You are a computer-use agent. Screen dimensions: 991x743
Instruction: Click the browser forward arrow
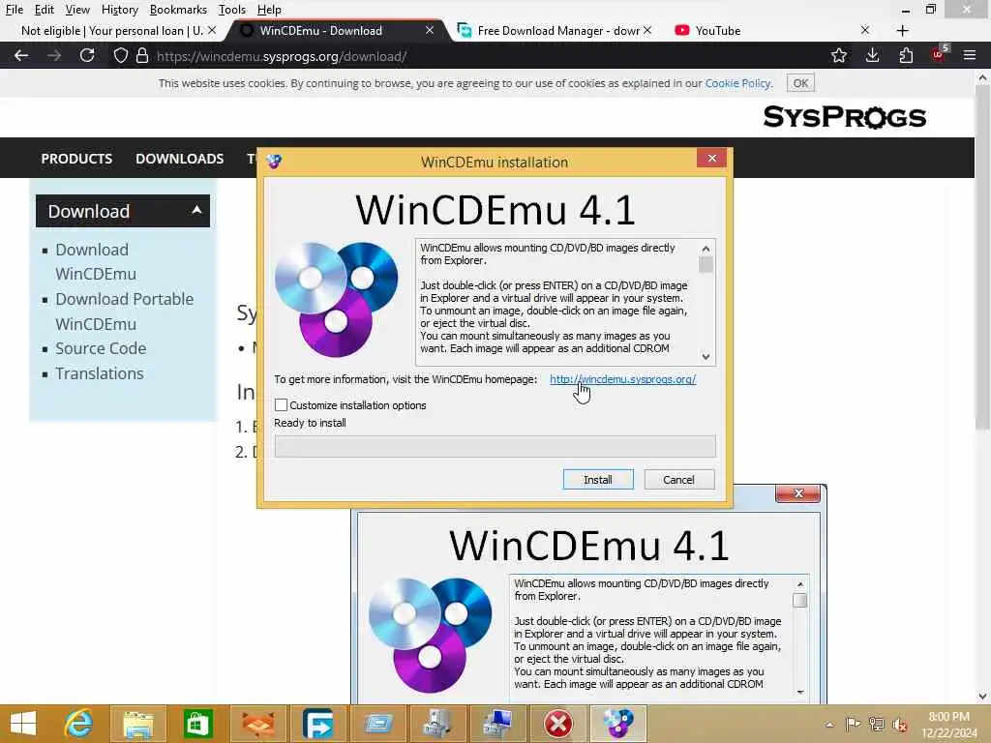tap(54, 55)
